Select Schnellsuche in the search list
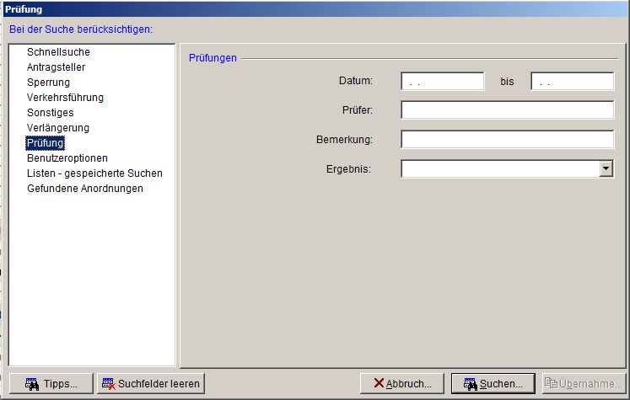 58,51
